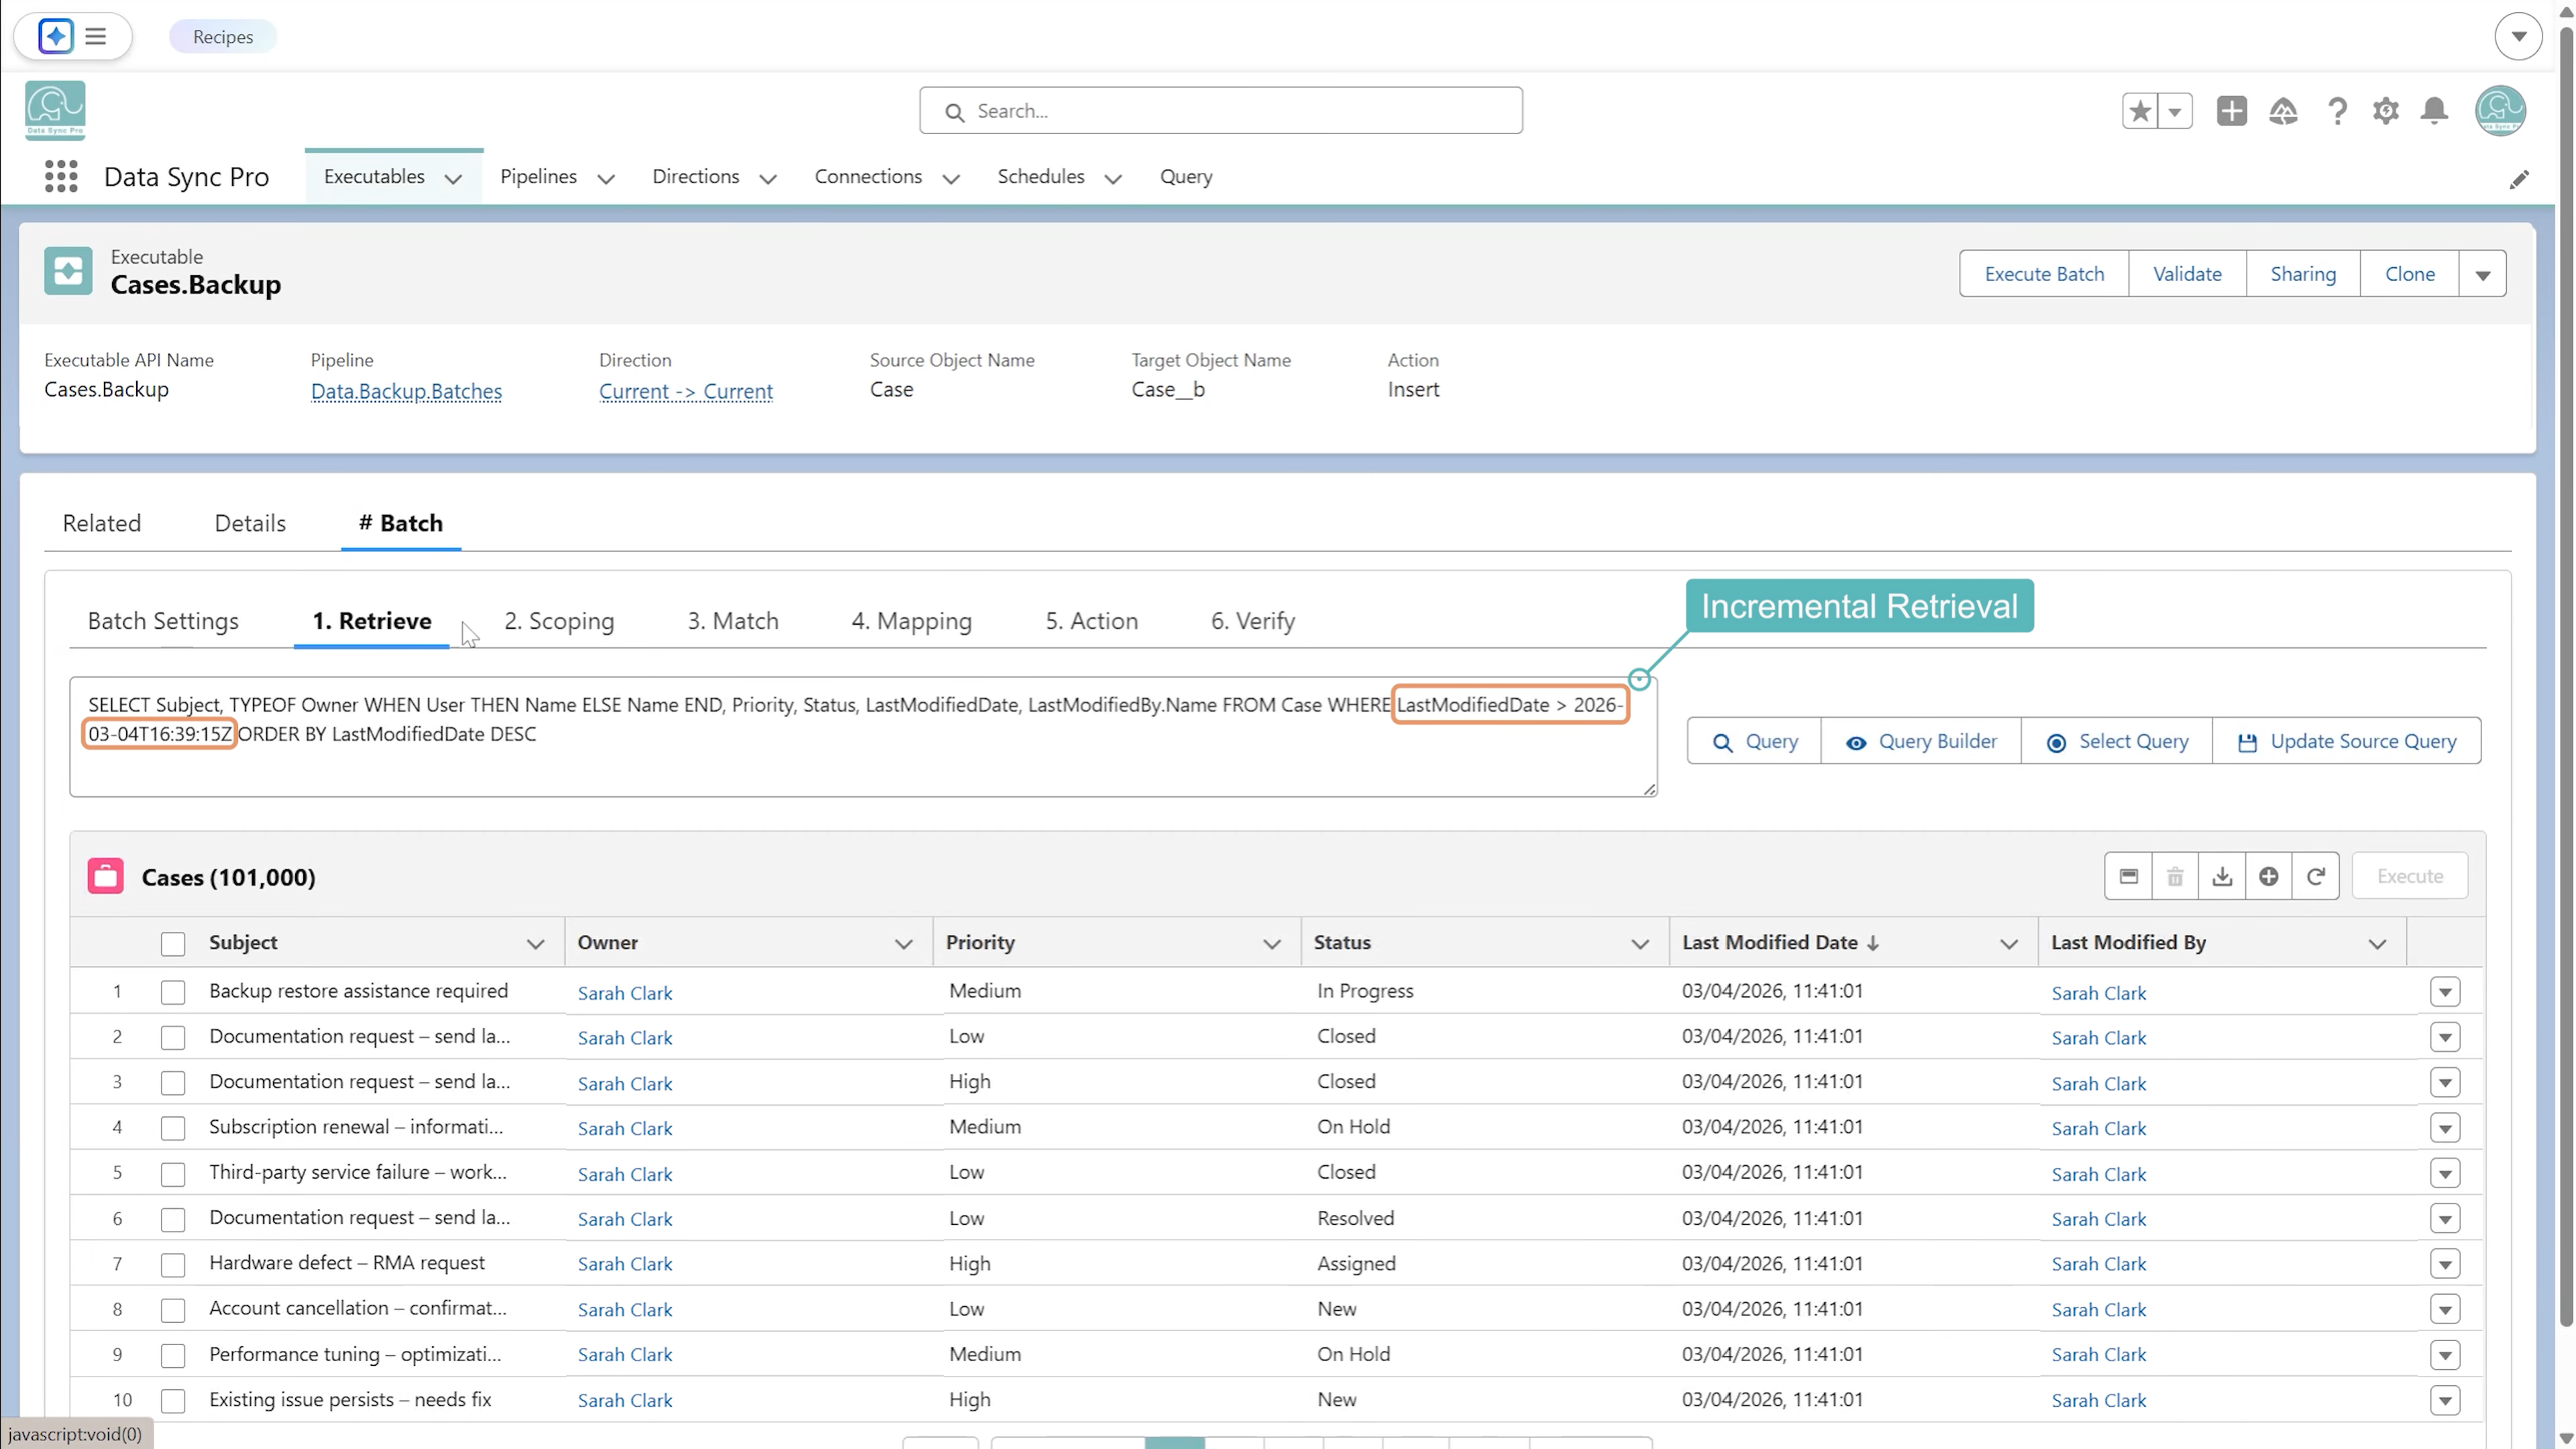Check the row 1 Backup restore checkbox
The height and width of the screenshot is (1449, 2576).
(173, 992)
